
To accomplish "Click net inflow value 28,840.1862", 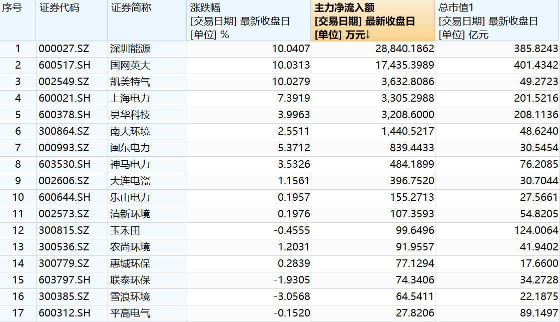I will pos(405,49).
